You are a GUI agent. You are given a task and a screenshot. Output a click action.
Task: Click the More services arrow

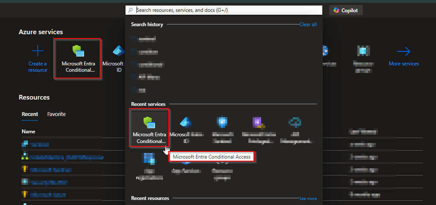[x=403, y=52]
